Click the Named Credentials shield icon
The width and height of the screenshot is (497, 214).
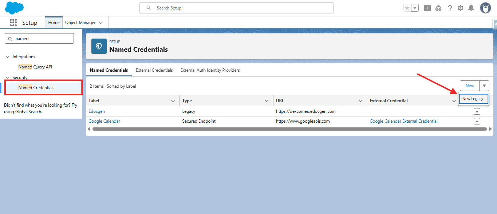pos(99,46)
